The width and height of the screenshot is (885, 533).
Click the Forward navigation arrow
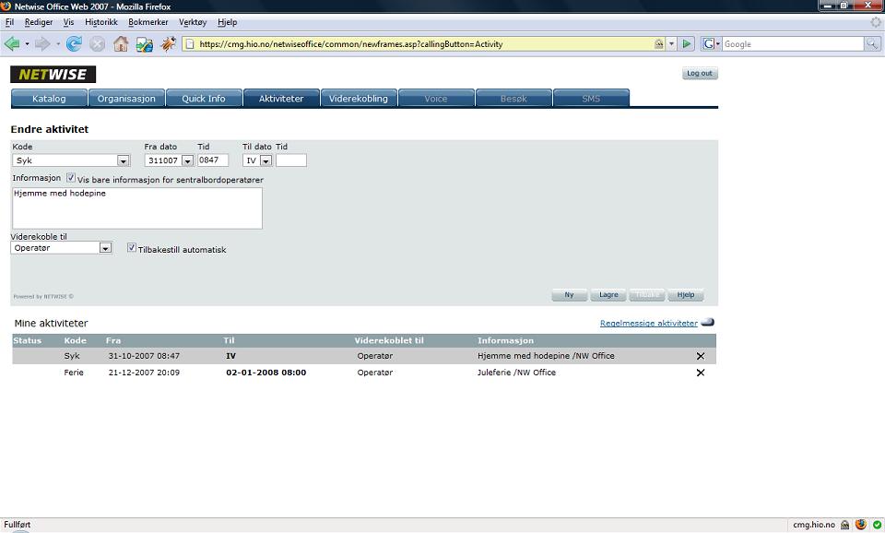42,43
